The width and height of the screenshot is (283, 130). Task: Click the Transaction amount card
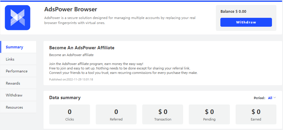coord(163,114)
